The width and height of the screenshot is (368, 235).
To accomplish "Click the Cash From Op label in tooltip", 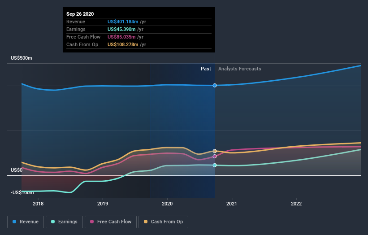I will pos(82,44).
